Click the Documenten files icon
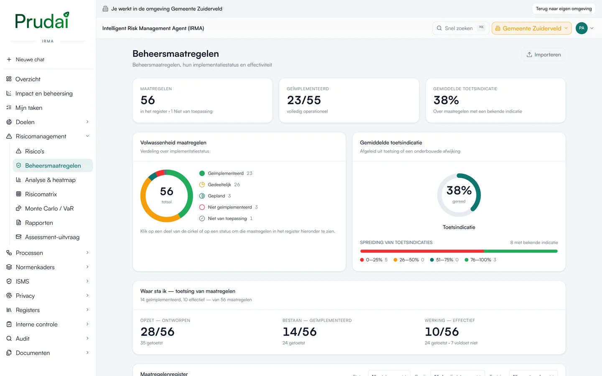 coord(9,353)
